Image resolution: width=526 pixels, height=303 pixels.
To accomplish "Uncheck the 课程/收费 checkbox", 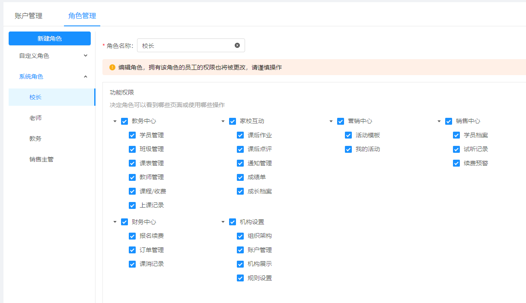I will (132, 191).
